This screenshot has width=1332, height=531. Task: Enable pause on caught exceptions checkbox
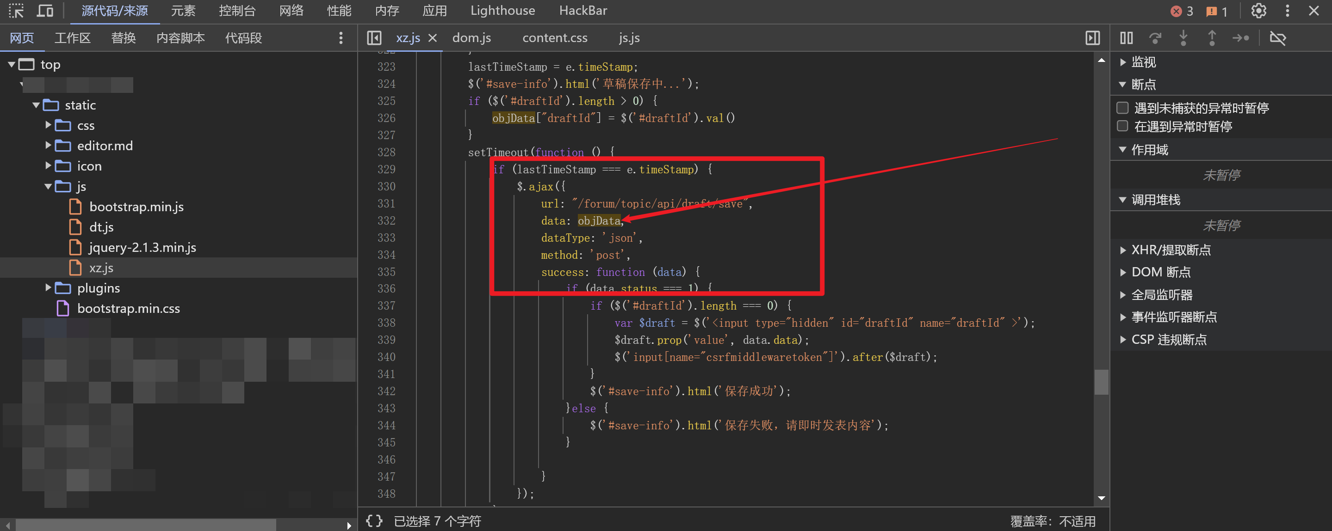1122,126
